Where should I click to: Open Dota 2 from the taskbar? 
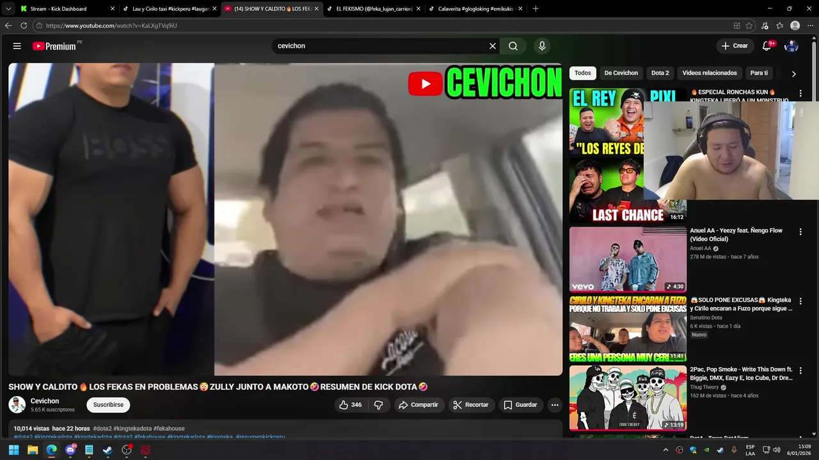[x=145, y=450]
